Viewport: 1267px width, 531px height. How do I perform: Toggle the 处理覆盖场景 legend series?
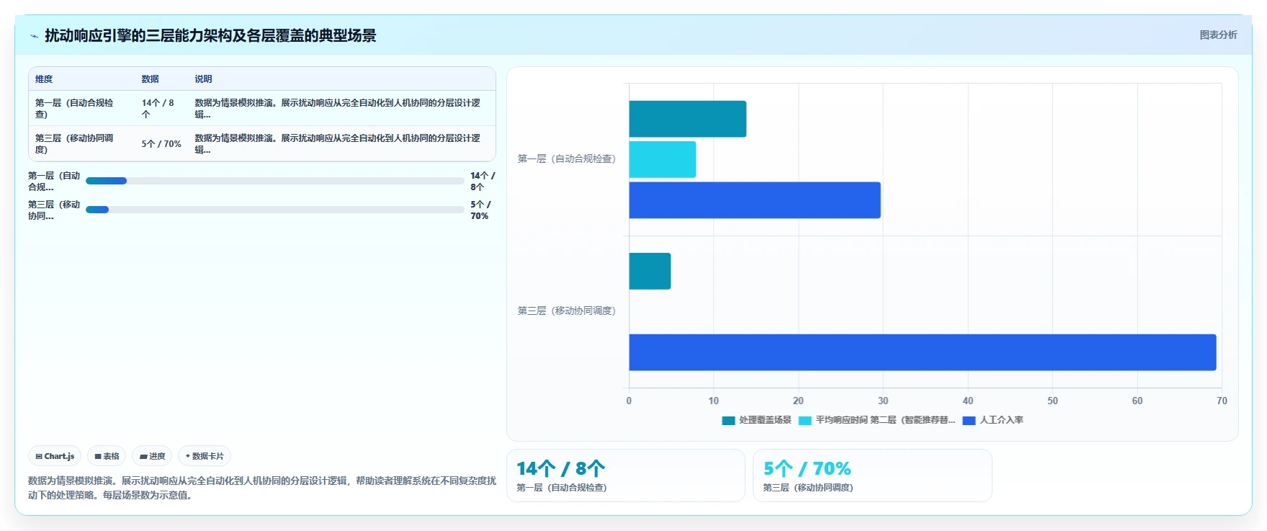tap(756, 420)
